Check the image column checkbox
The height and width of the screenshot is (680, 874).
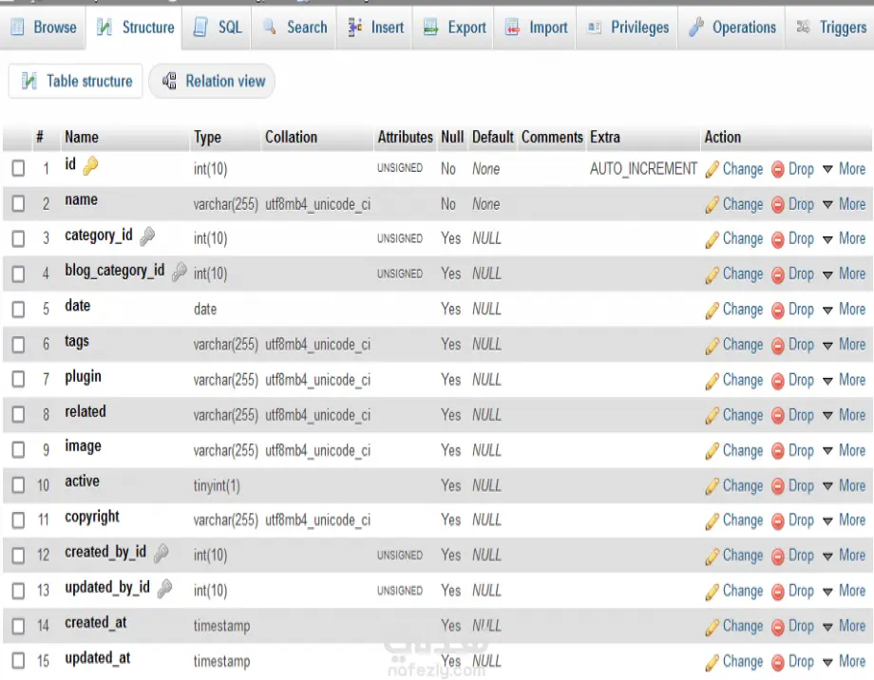tap(18, 450)
